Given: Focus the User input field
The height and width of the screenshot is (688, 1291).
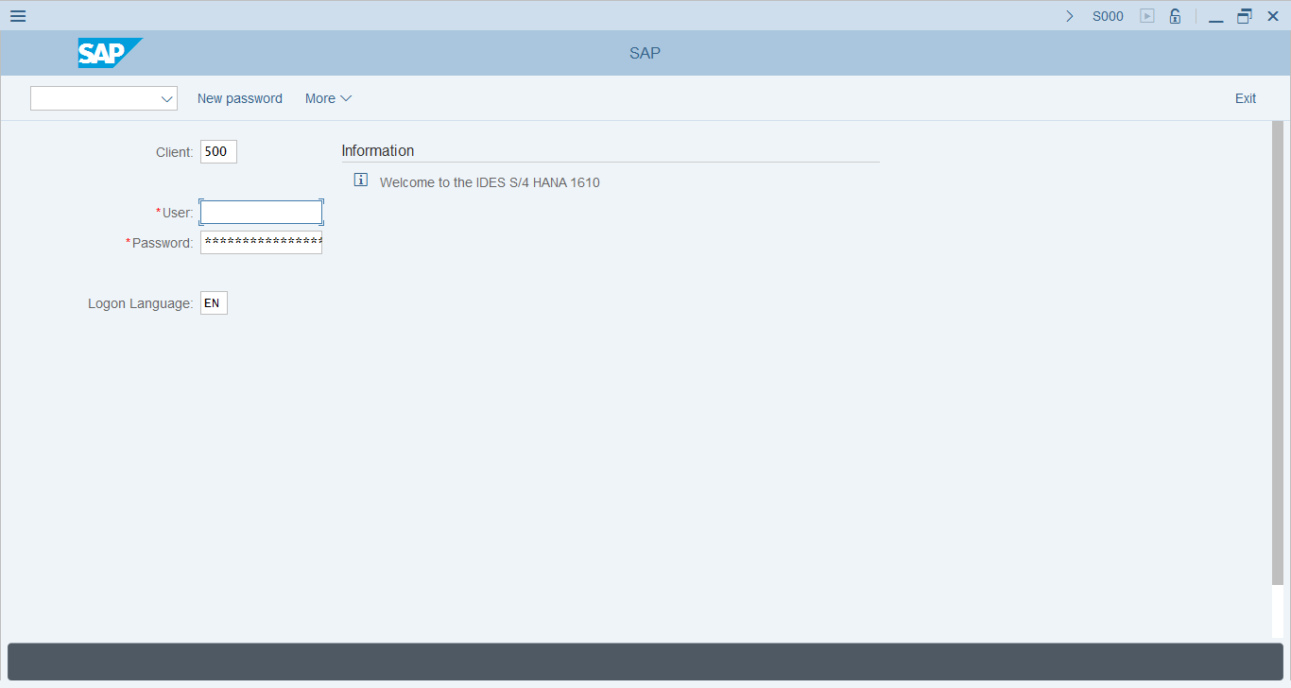Looking at the screenshot, I should (261, 213).
